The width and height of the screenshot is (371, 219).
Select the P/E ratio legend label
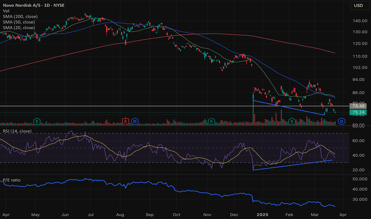[x=12, y=180]
